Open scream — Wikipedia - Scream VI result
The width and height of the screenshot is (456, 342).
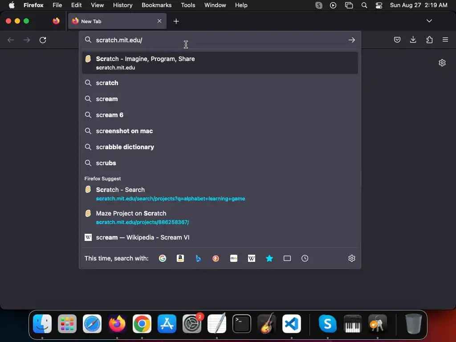pos(220,237)
